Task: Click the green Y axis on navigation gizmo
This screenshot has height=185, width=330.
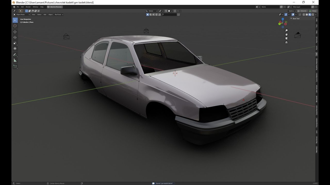Action: [x=279, y=24]
